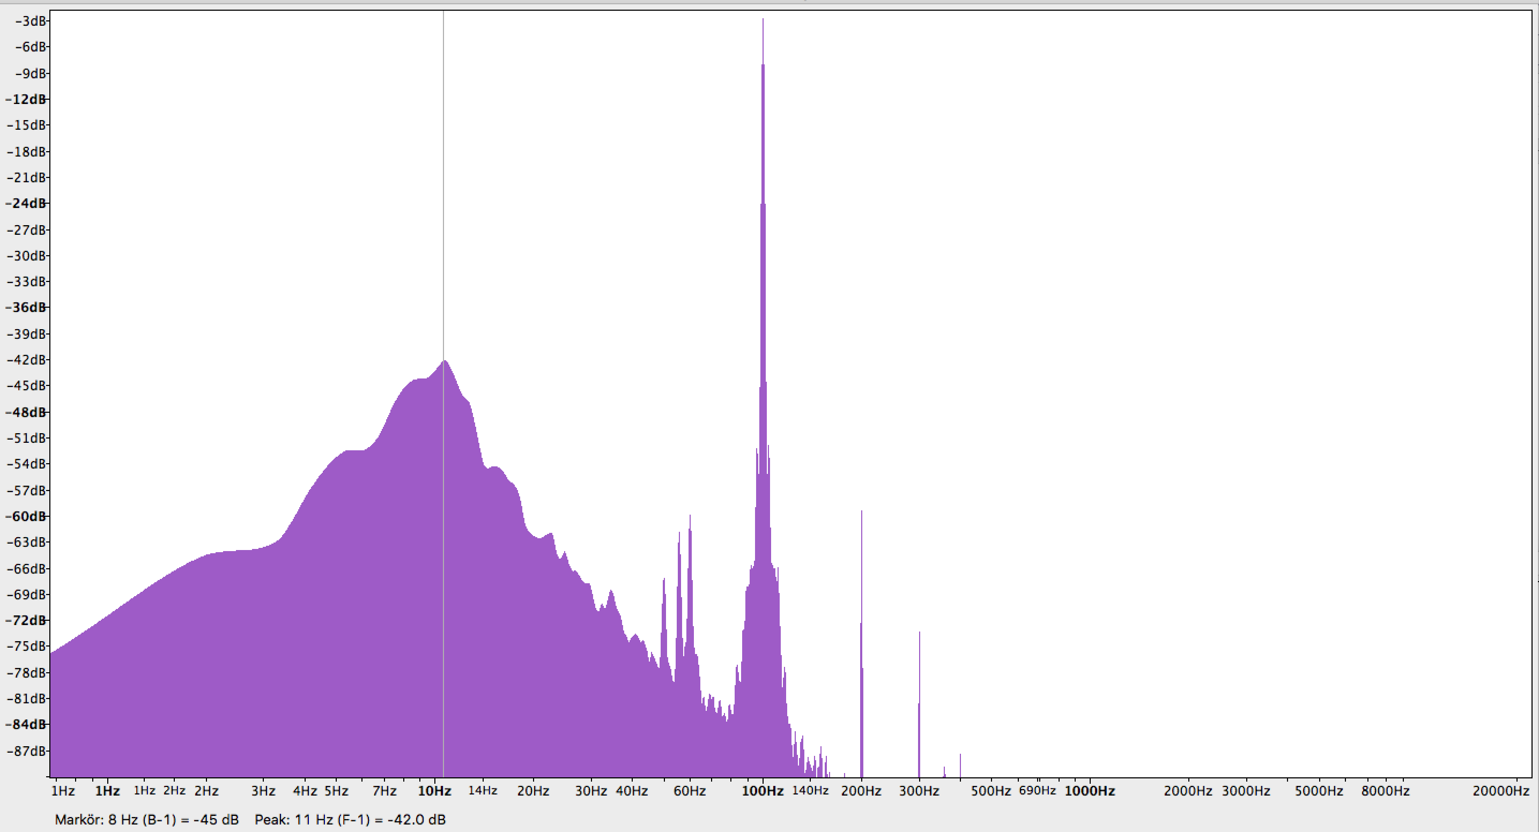The image size is (1539, 832).
Task: Click the -42dB axis label
Action: point(26,360)
